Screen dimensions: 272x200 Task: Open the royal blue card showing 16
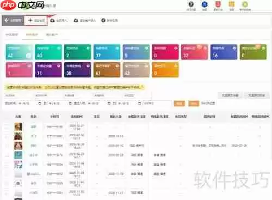click(x=224, y=52)
